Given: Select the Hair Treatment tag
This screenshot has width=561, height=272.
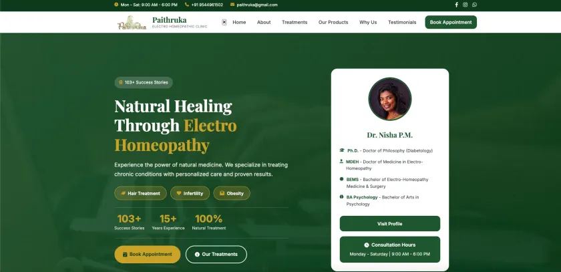Looking at the screenshot, I should 140,193.
